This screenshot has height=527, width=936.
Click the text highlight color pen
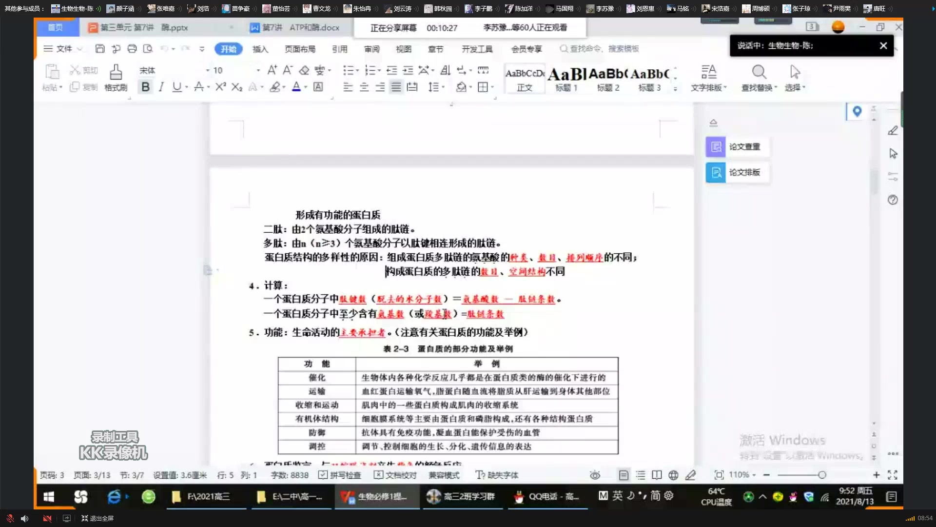(x=275, y=87)
